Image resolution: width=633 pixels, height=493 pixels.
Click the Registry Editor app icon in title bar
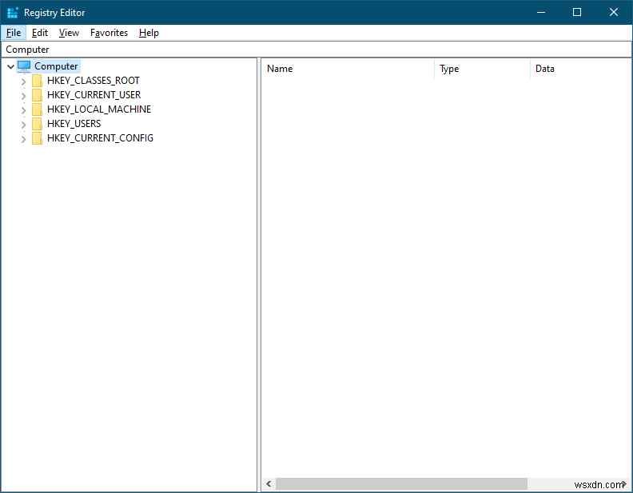[13, 13]
